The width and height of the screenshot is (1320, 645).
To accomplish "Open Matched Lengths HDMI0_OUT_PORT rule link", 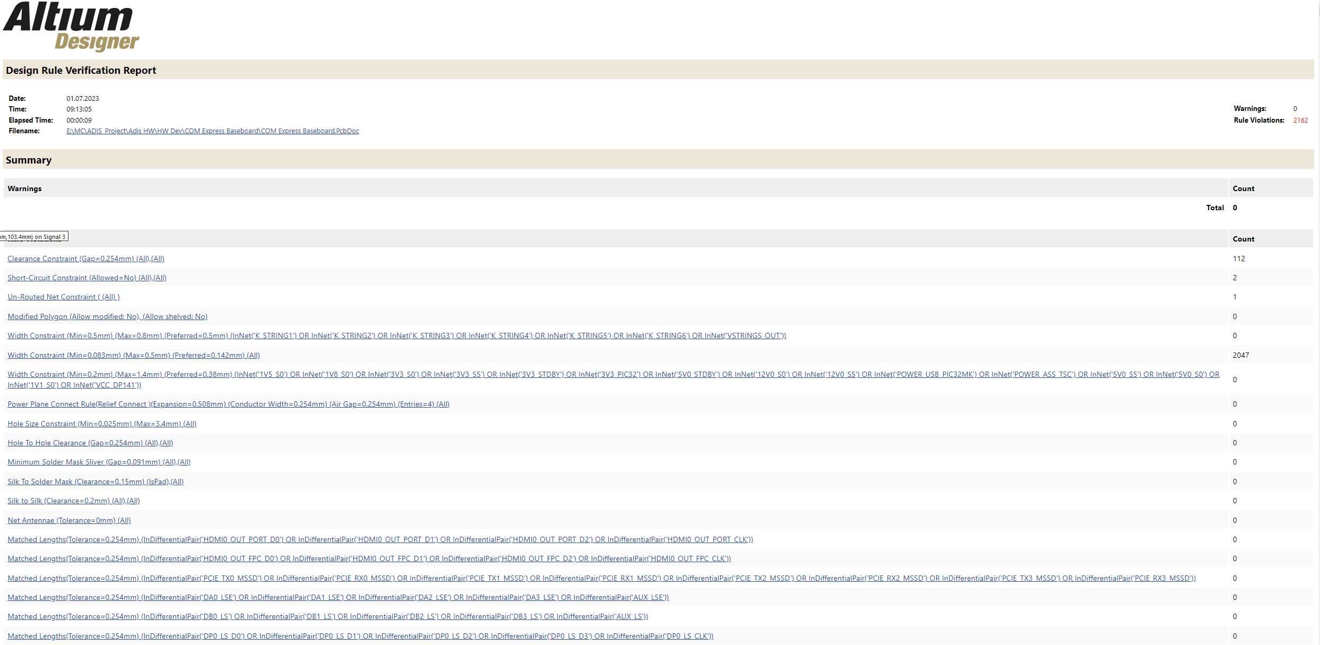I will pos(380,539).
